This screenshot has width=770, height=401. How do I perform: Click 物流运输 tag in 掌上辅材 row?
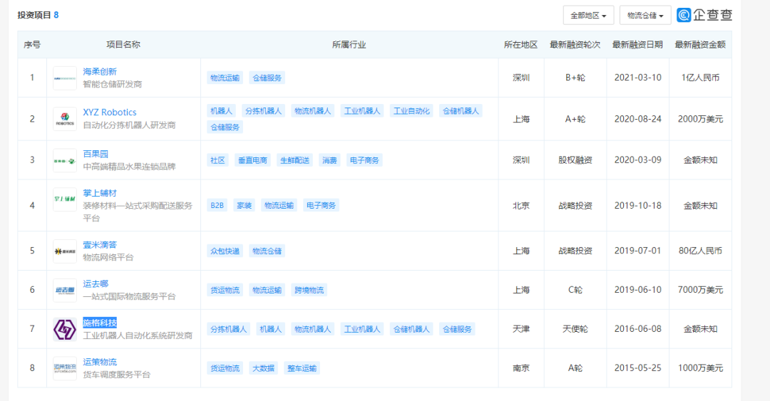pyautogui.click(x=279, y=205)
